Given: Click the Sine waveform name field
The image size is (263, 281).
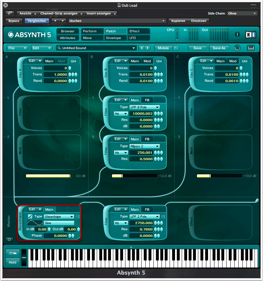Looking at the screenshot, I should coord(59,223).
